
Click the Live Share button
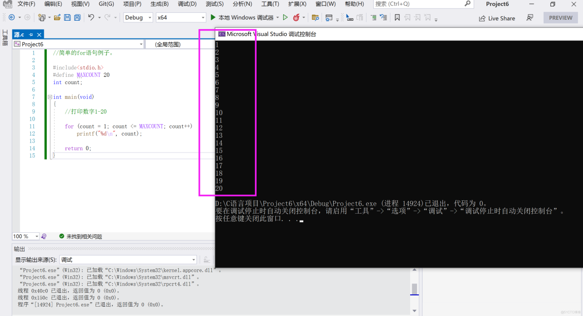[x=497, y=18]
